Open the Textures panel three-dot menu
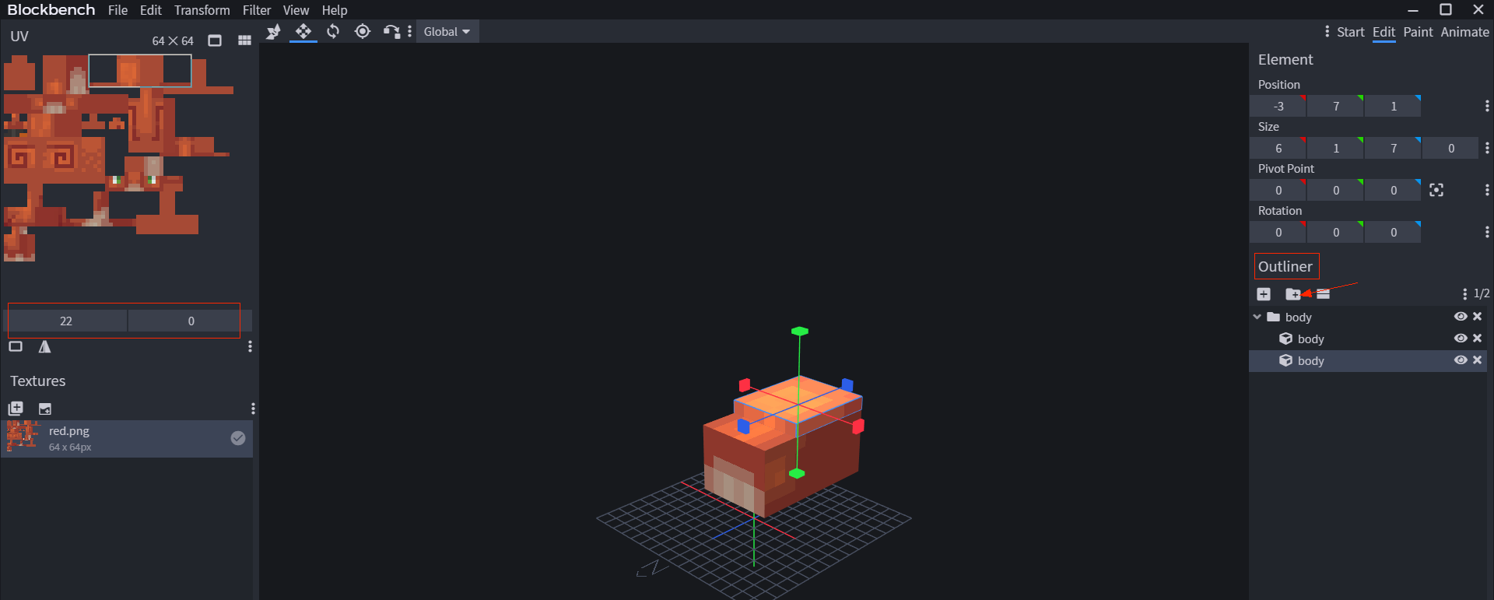 click(253, 409)
